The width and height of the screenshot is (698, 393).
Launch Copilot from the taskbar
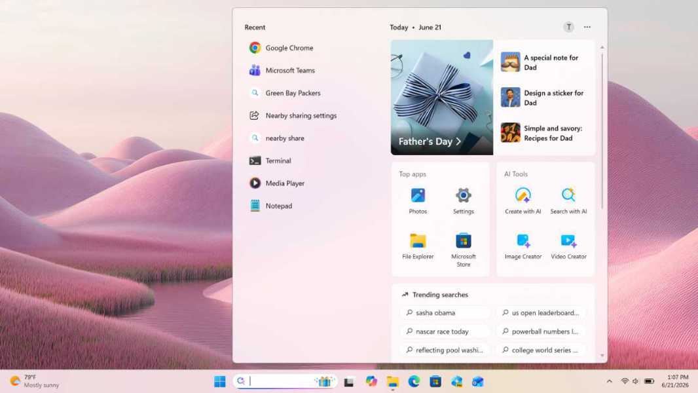tap(371, 381)
